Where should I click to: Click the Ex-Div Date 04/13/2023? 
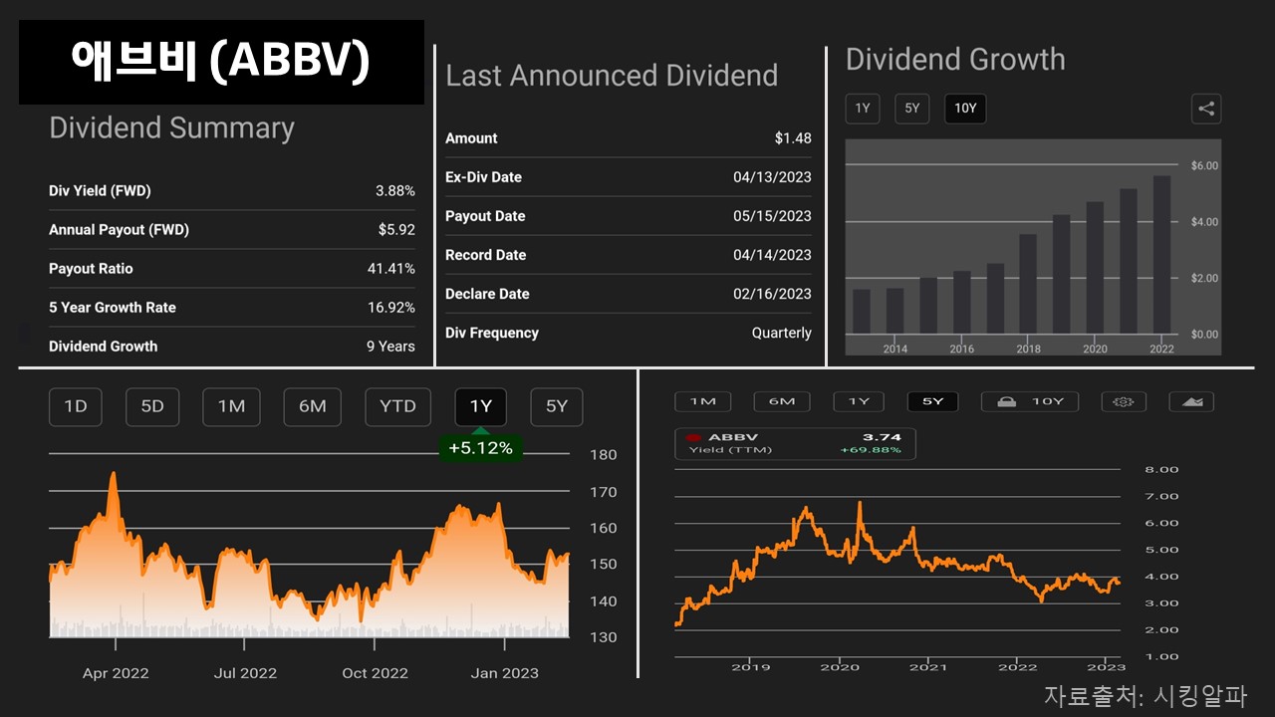coord(772,177)
